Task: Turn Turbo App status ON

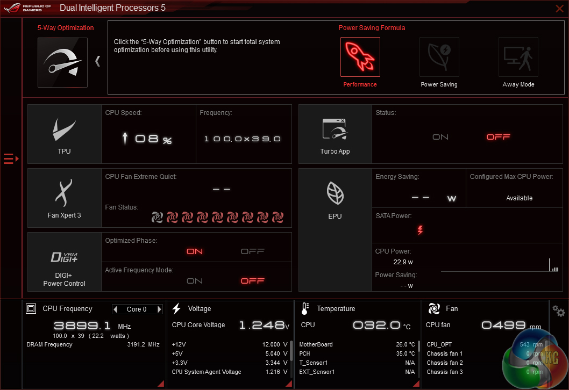Action: [x=440, y=137]
